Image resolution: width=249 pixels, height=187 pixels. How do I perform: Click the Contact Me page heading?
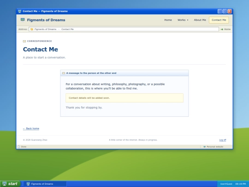coord(41,49)
